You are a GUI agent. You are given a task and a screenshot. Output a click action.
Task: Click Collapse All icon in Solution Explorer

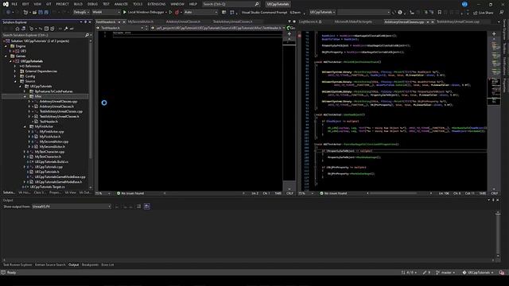46,29
